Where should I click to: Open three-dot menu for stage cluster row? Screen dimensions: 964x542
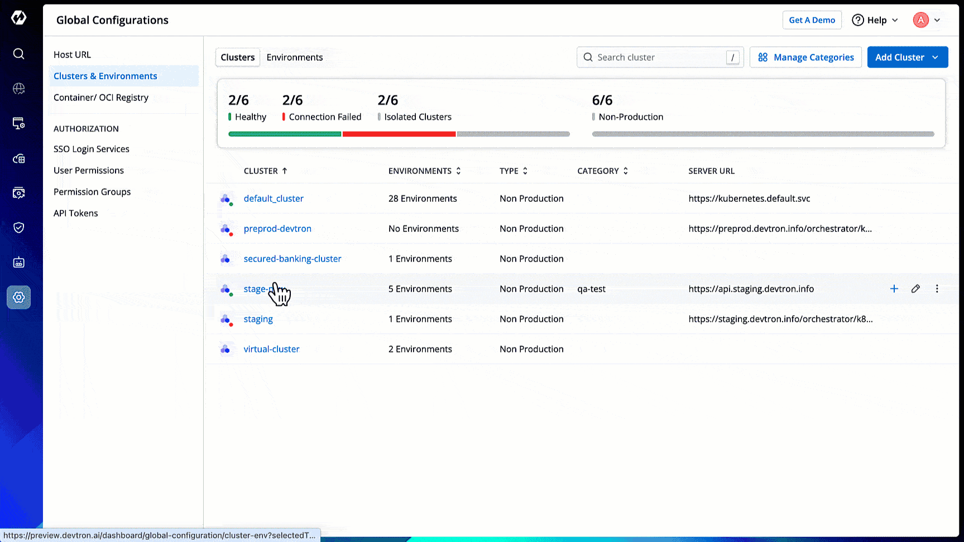pyautogui.click(x=937, y=289)
